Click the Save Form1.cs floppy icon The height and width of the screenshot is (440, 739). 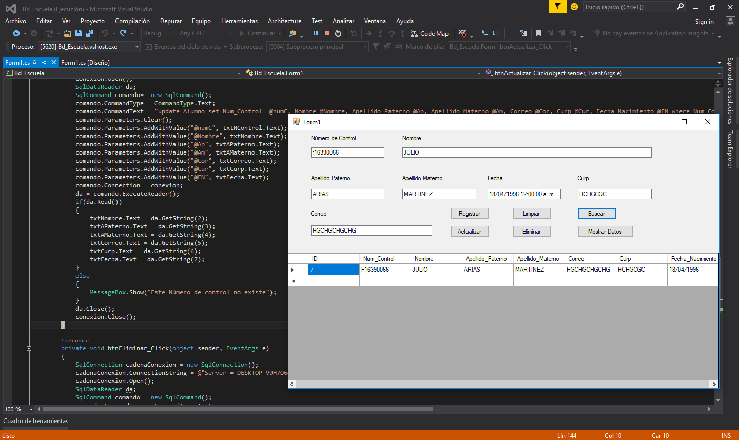(79, 33)
